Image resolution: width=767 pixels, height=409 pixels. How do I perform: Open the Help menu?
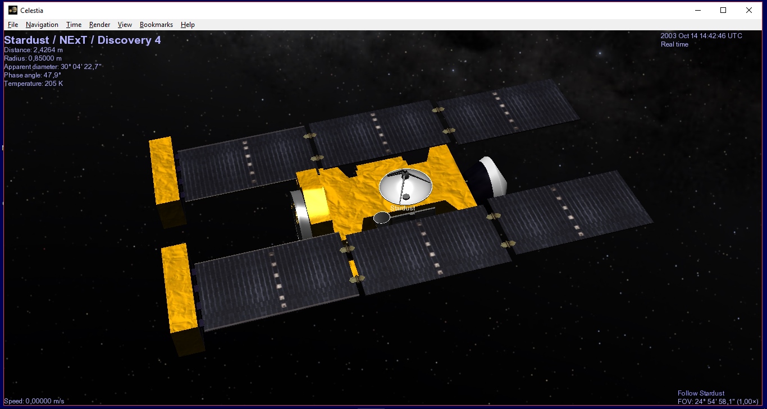pos(188,25)
